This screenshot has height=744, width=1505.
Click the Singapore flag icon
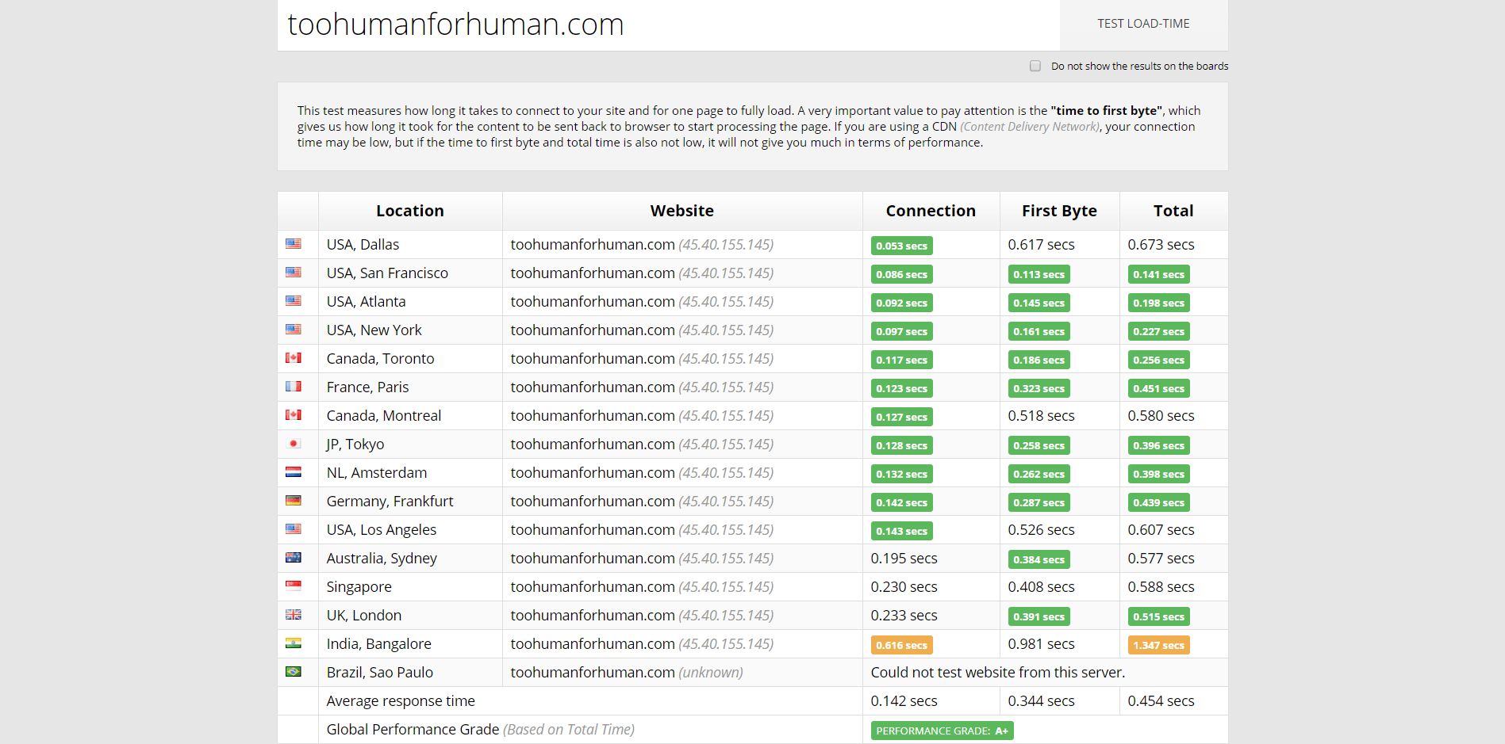[294, 586]
